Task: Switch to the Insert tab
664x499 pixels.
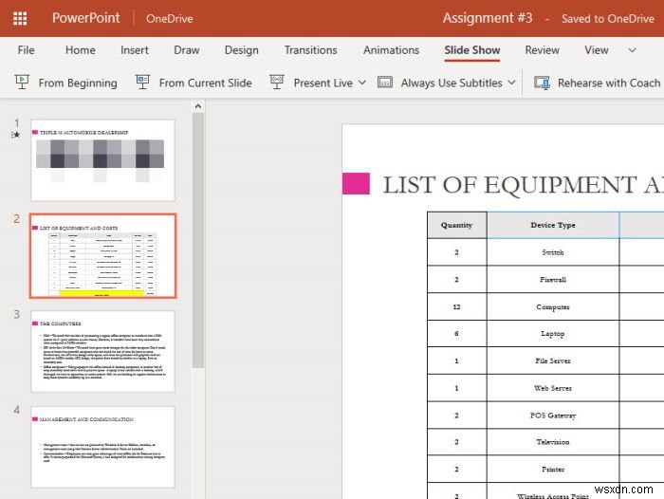Action: (135, 50)
